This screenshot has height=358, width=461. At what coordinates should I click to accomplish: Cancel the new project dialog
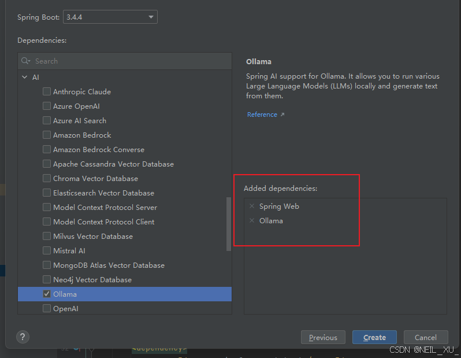pos(425,337)
